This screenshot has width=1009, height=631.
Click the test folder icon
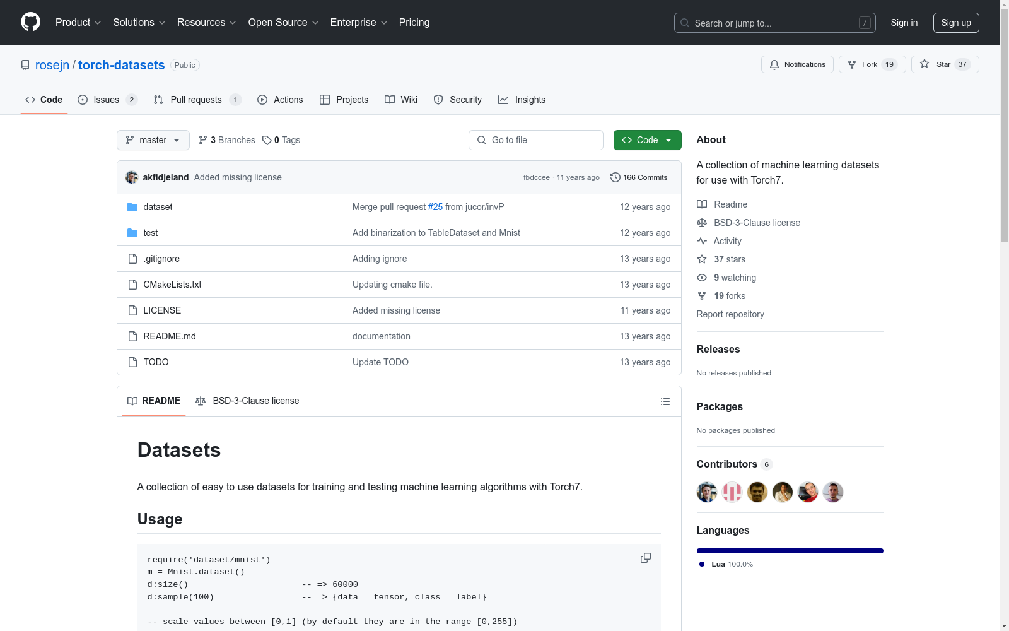[x=132, y=233]
